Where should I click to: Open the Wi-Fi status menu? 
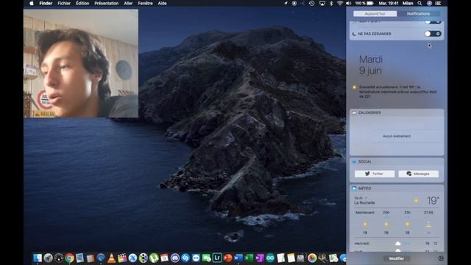click(x=340, y=3)
